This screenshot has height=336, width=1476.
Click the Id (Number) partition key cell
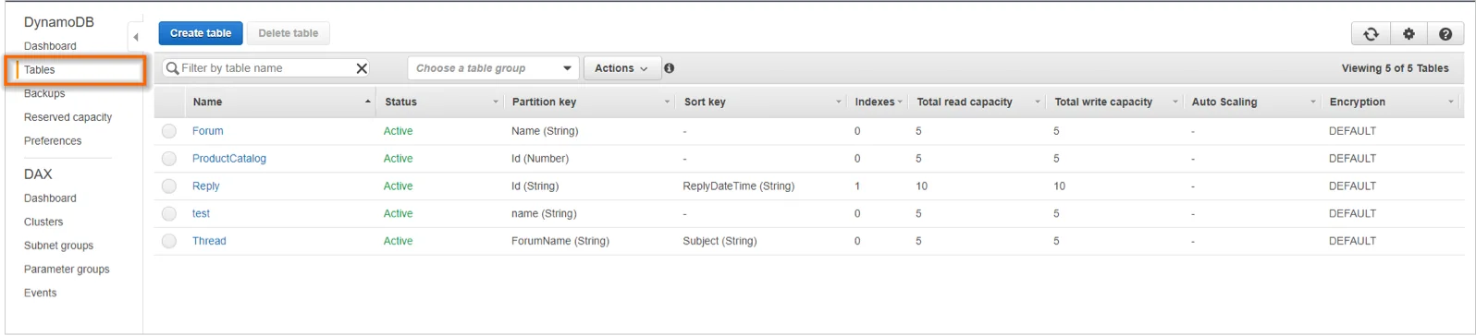pyautogui.click(x=540, y=159)
